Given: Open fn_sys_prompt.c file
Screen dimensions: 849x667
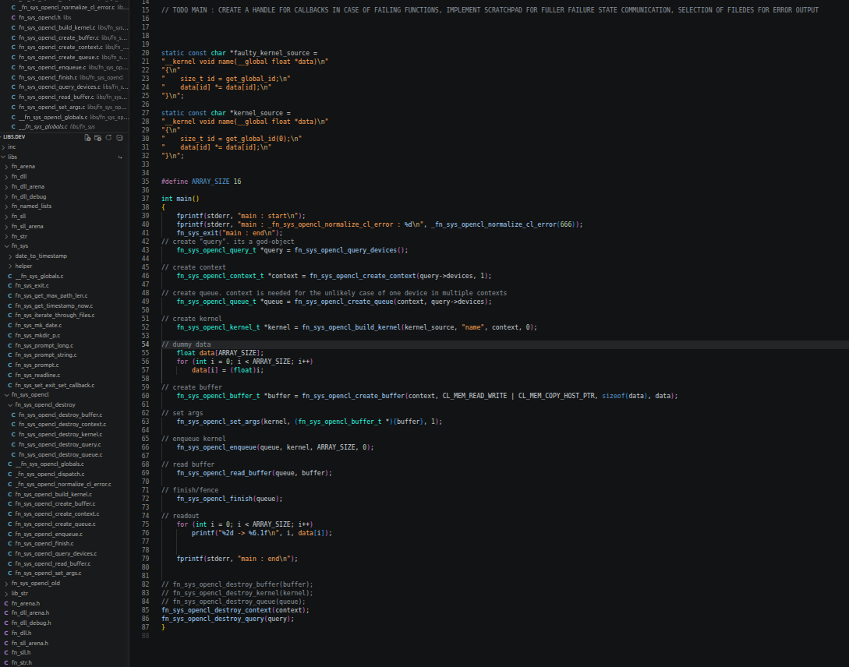Looking at the screenshot, I should [37, 365].
